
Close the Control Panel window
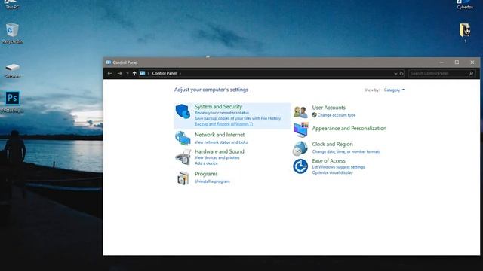[472, 62]
